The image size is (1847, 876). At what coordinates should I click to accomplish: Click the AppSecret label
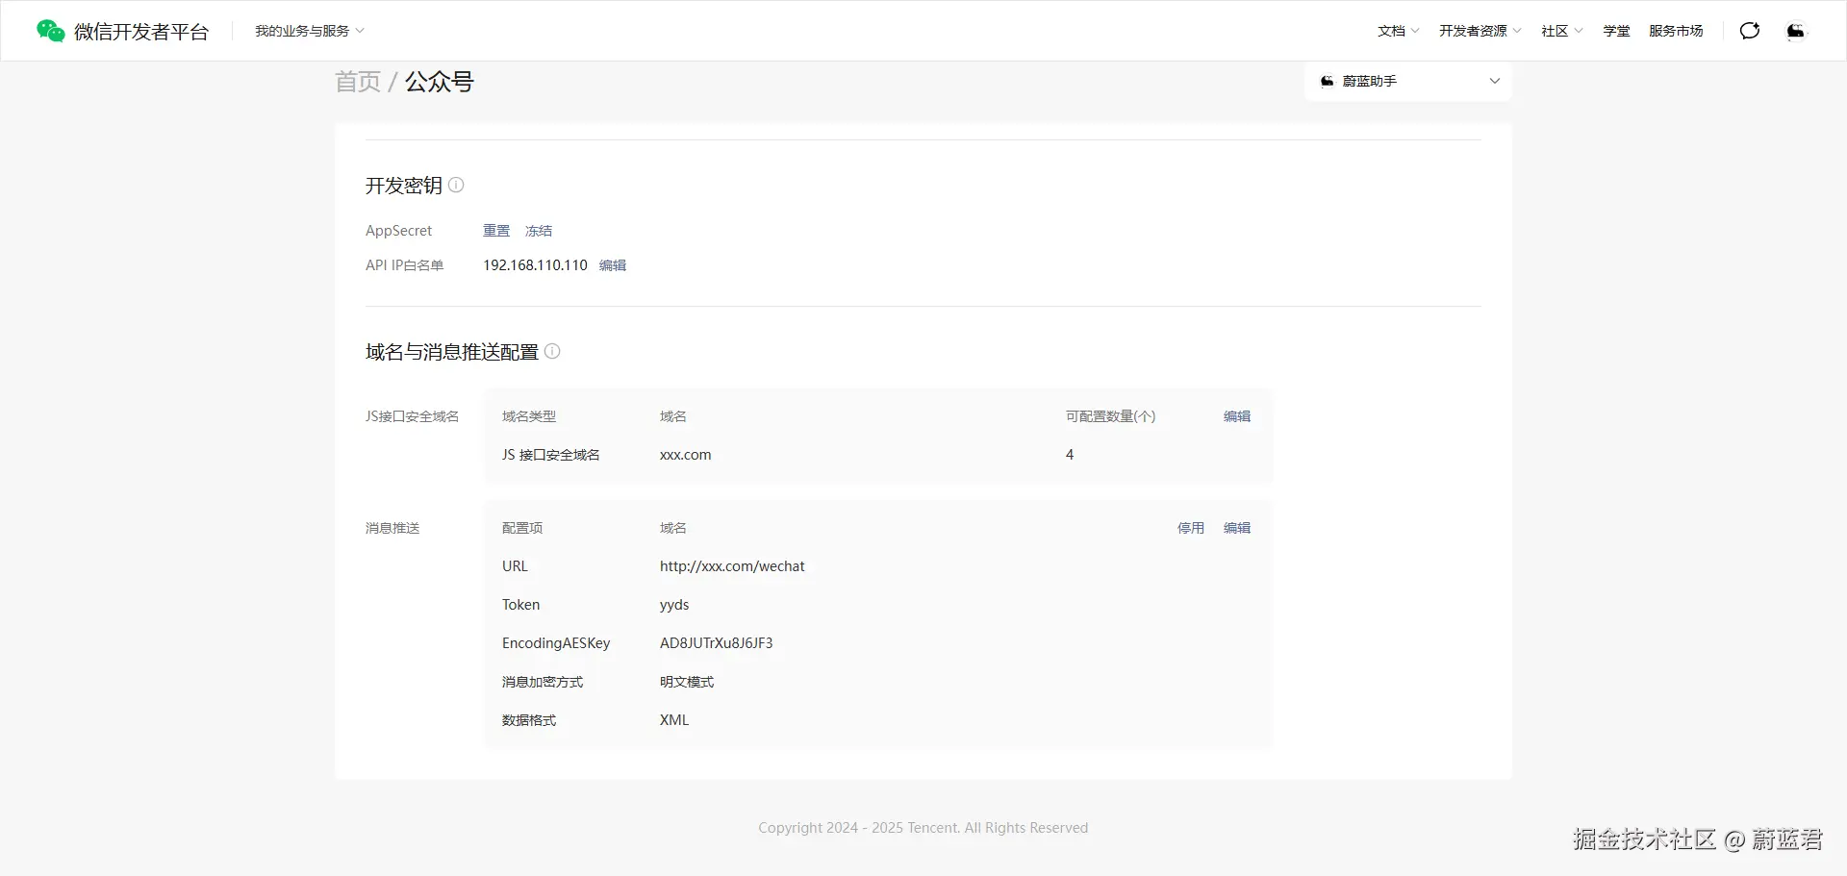399,231
